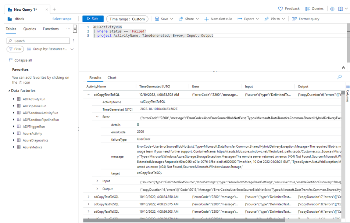
Task: Expand the 4:08:26.903 AM result row
Action: (x=89, y=211)
